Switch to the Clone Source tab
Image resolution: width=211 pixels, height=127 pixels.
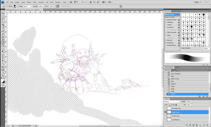point(176,11)
